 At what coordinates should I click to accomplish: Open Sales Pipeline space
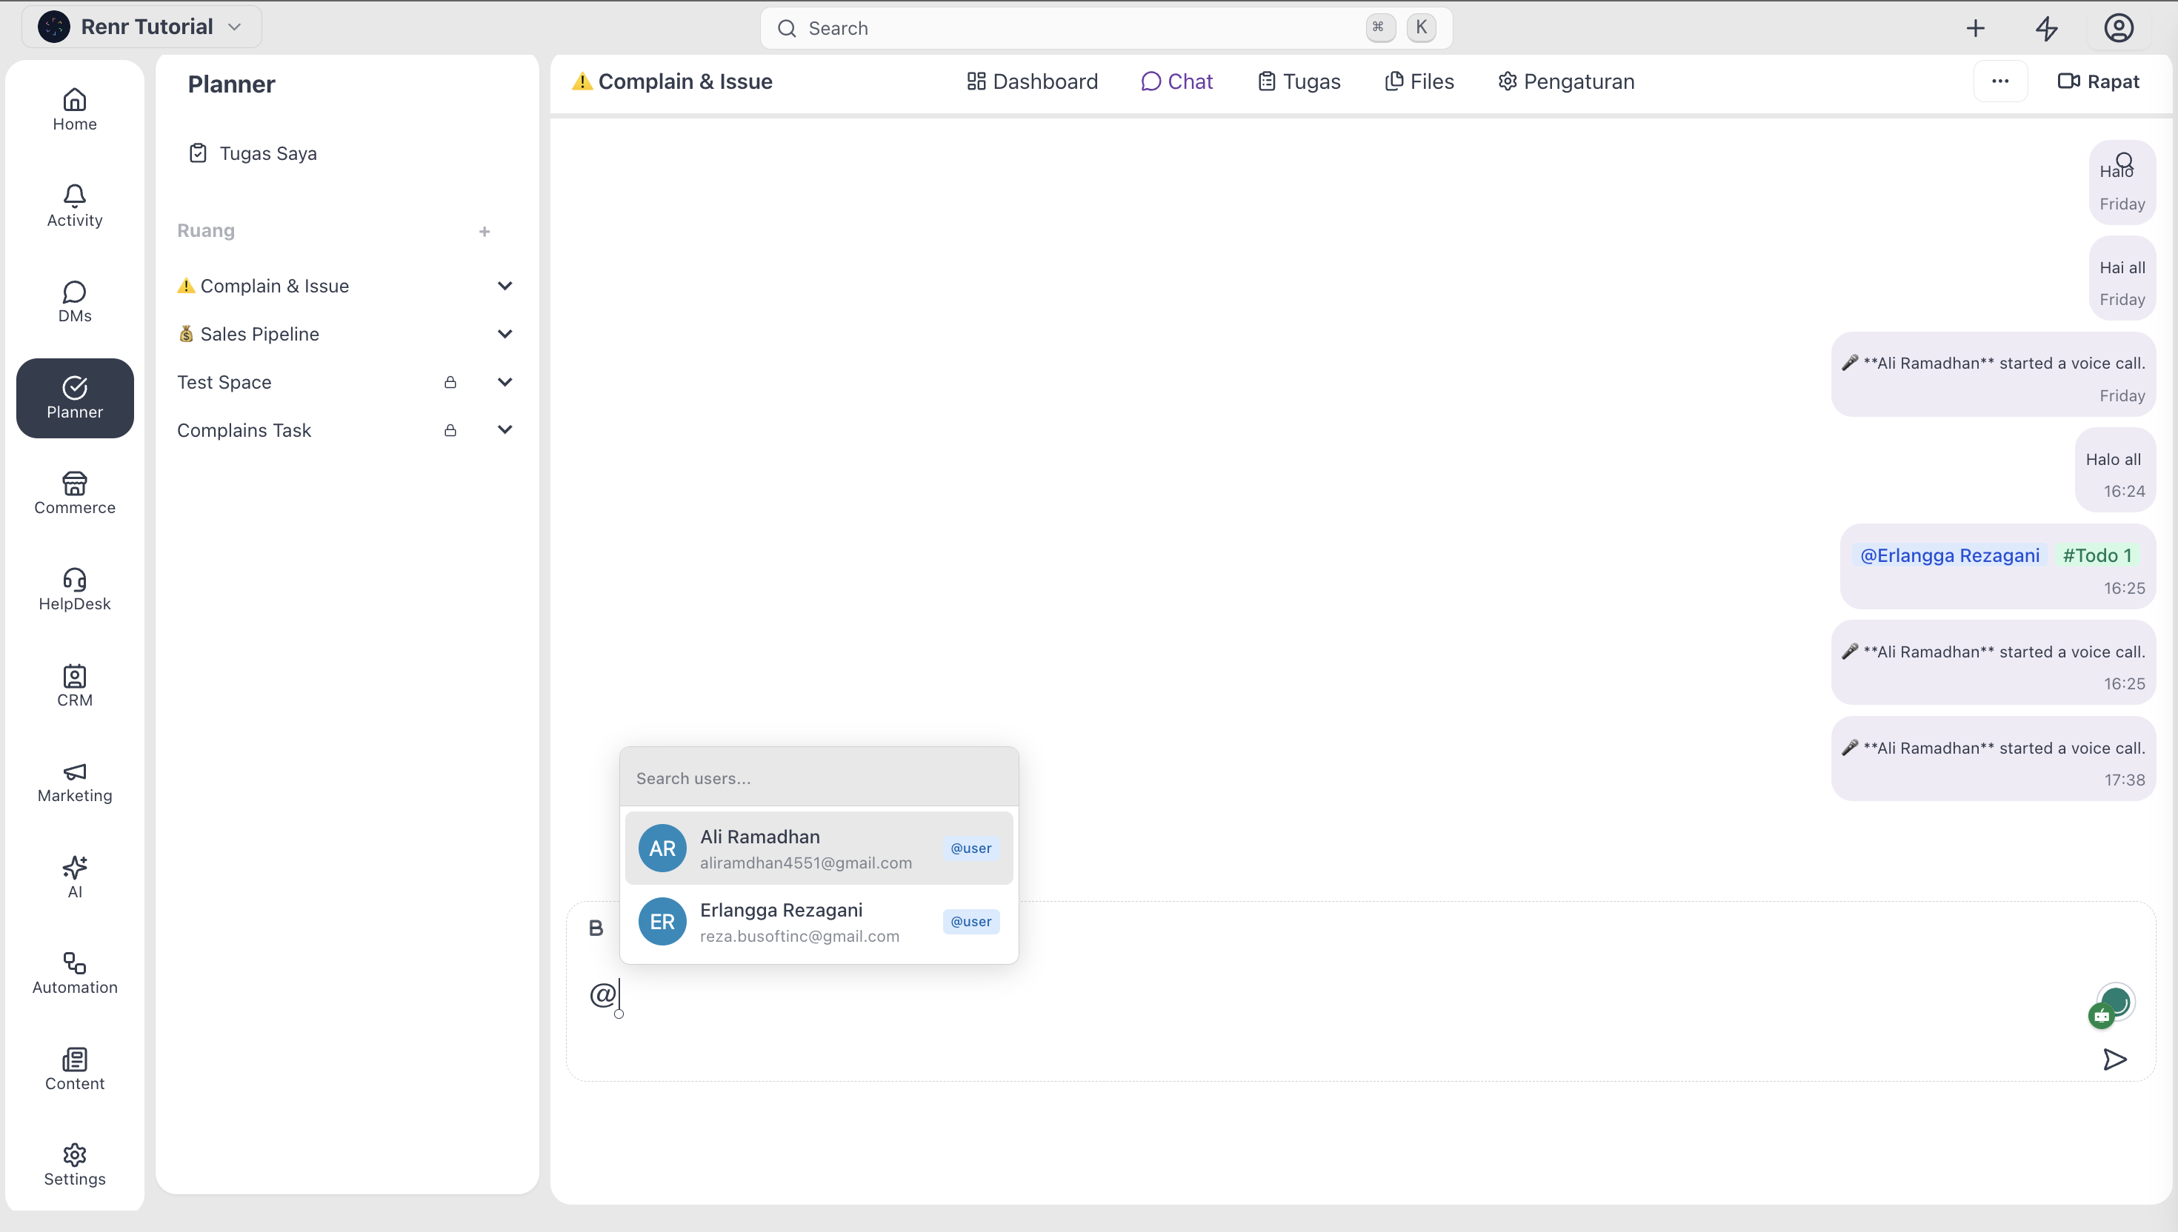tap(248, 334)
